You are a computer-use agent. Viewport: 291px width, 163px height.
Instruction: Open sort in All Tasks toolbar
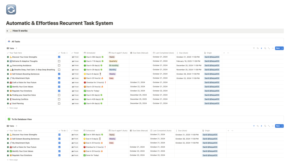tap(258, 48)
